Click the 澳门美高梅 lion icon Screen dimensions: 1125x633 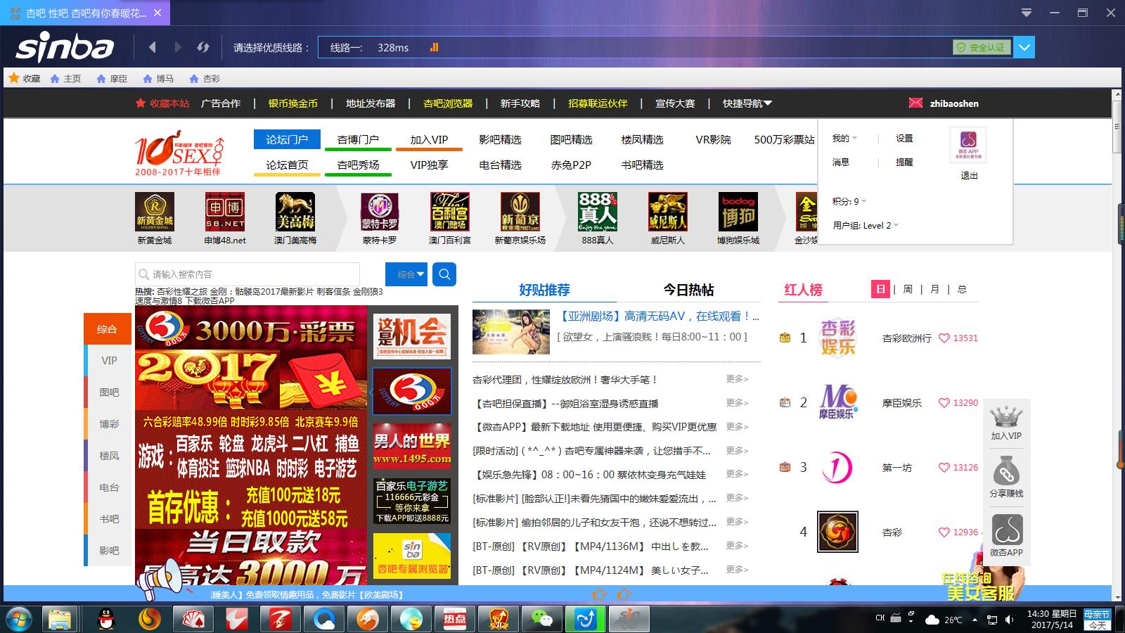point(295,212)
